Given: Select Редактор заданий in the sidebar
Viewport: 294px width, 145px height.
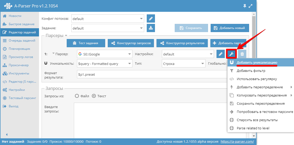Looking at the screenshot, I should (x=19, y=32).
